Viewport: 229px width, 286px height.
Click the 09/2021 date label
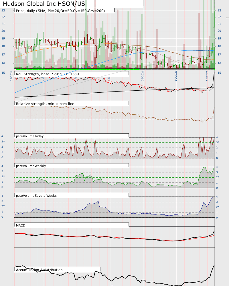point(143,76)
